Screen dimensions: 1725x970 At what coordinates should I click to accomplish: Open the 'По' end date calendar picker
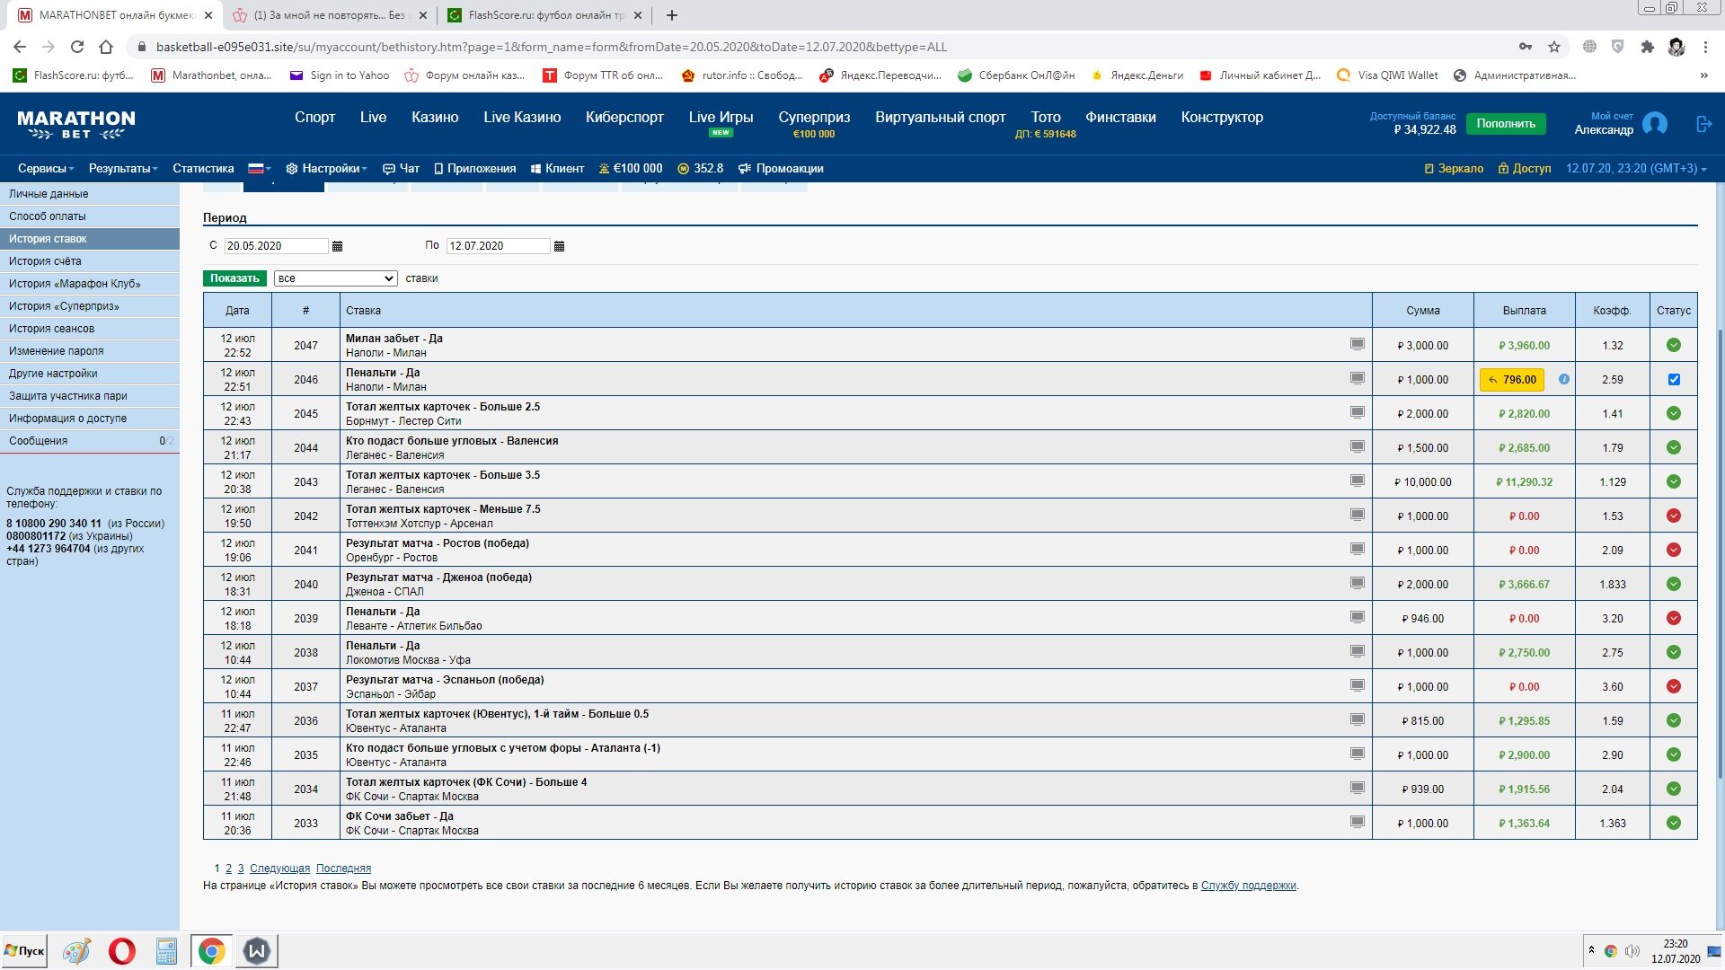559,246
